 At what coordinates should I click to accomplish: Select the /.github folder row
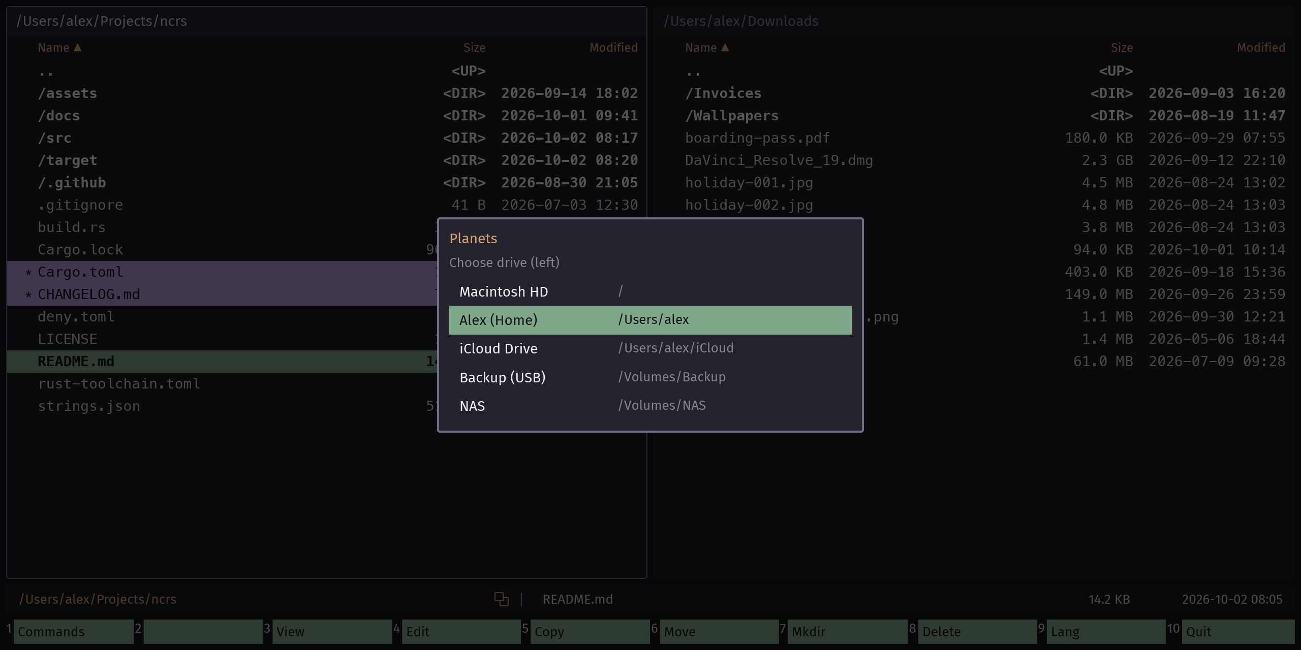326,183
